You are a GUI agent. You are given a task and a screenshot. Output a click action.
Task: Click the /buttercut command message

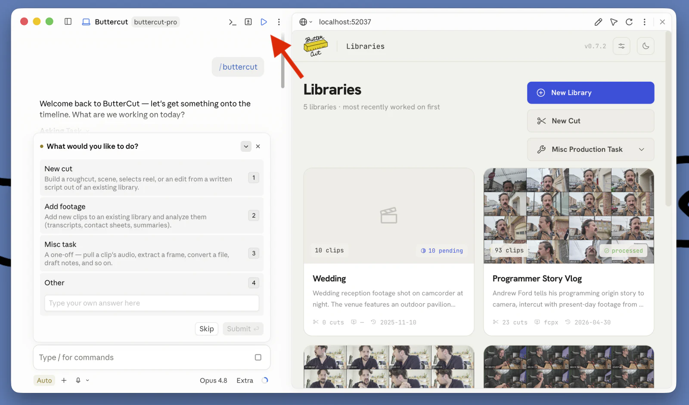click(238, 67)
